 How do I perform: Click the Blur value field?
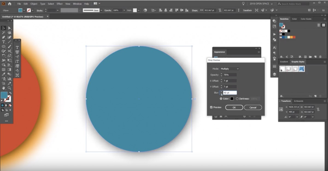click(x=230, y=93)
